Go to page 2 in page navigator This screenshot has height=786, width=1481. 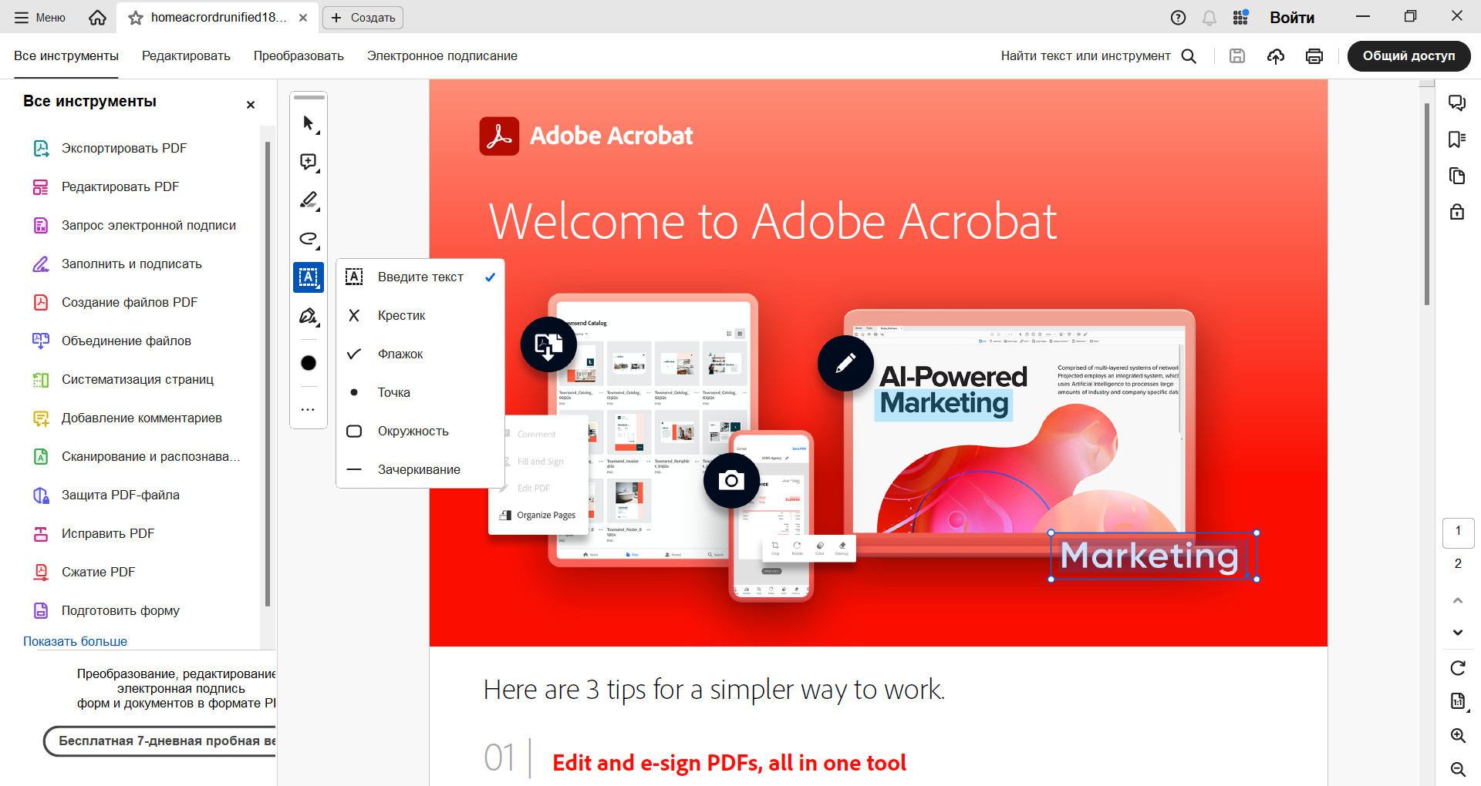[x=1458, y=564]
